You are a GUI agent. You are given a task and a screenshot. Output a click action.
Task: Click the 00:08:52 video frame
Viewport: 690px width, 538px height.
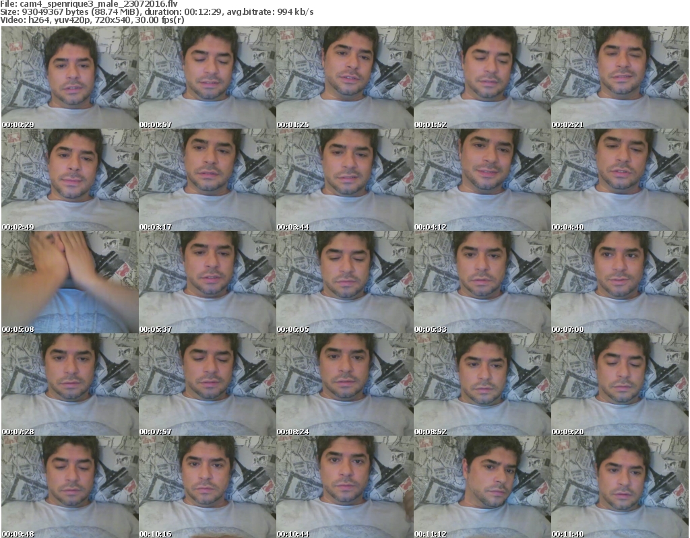coord(482,384)
